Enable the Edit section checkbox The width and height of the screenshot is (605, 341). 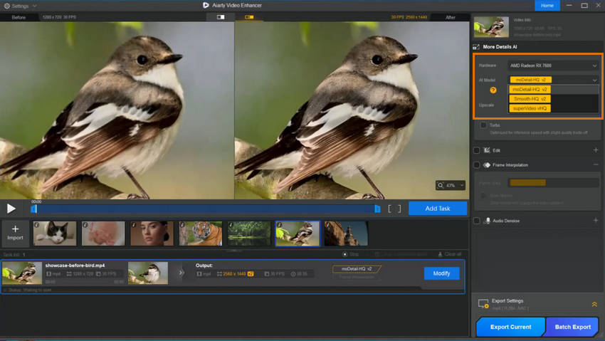click(x=477, y=150)
